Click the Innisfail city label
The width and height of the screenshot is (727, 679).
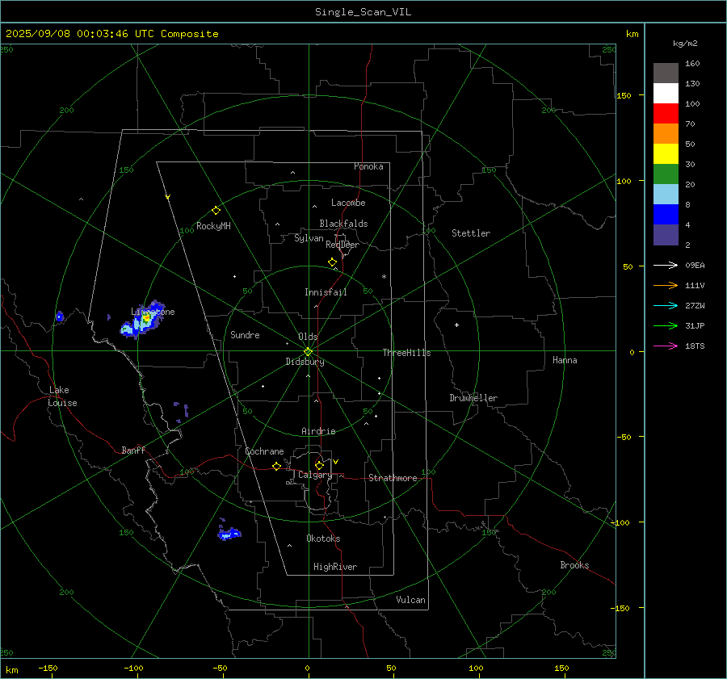point(326,292)
